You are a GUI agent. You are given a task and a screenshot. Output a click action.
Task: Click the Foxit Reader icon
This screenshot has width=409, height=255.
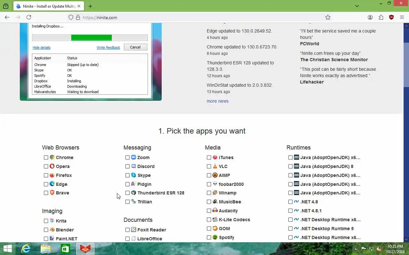click(134, 230)
